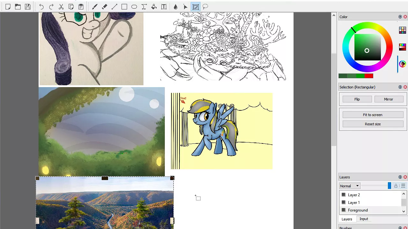Toggle visibility of Layer 1
Image resolution: width=408 pixels, height=229 pixels.
[344, 202]
